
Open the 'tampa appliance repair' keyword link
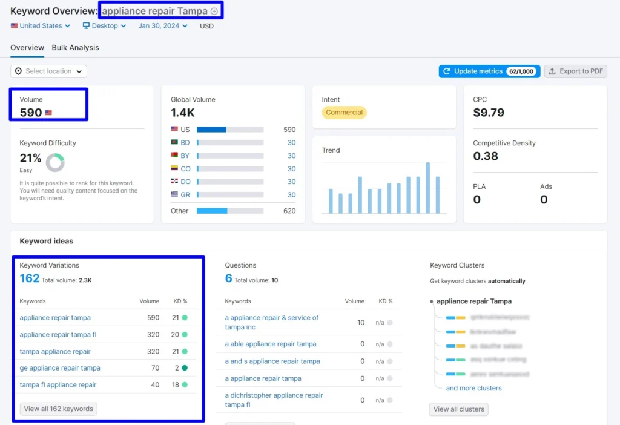click(x=55, y=352)
